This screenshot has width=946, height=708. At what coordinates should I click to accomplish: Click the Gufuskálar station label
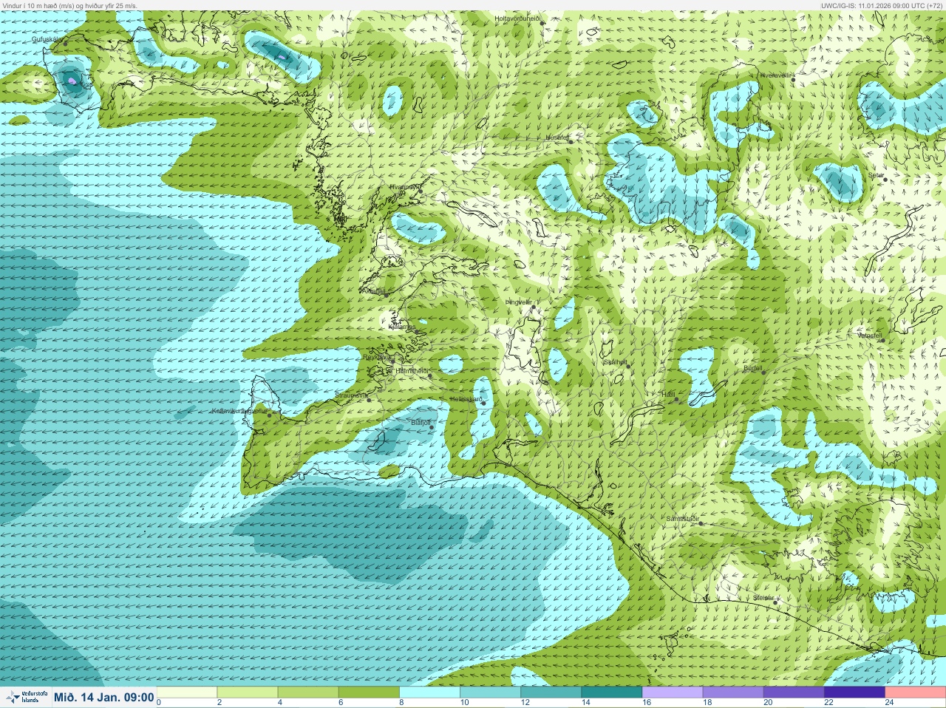click(x=47, y=39)
